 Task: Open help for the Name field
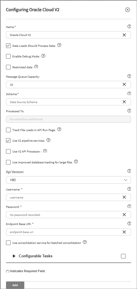pyautogui.click(x=129, y=27)
